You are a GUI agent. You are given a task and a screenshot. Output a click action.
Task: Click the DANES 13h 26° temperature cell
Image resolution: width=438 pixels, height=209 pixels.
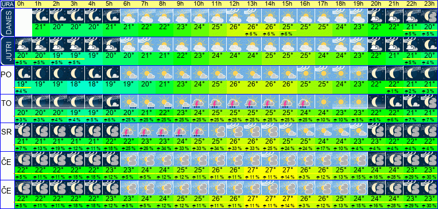tap(253, 27)
